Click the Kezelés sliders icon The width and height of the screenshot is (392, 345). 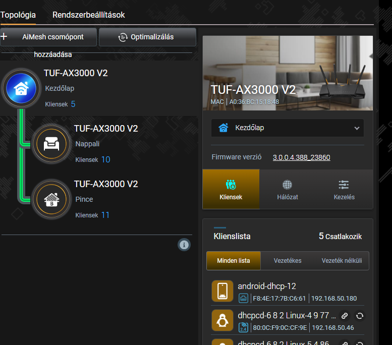click(344, 185)
